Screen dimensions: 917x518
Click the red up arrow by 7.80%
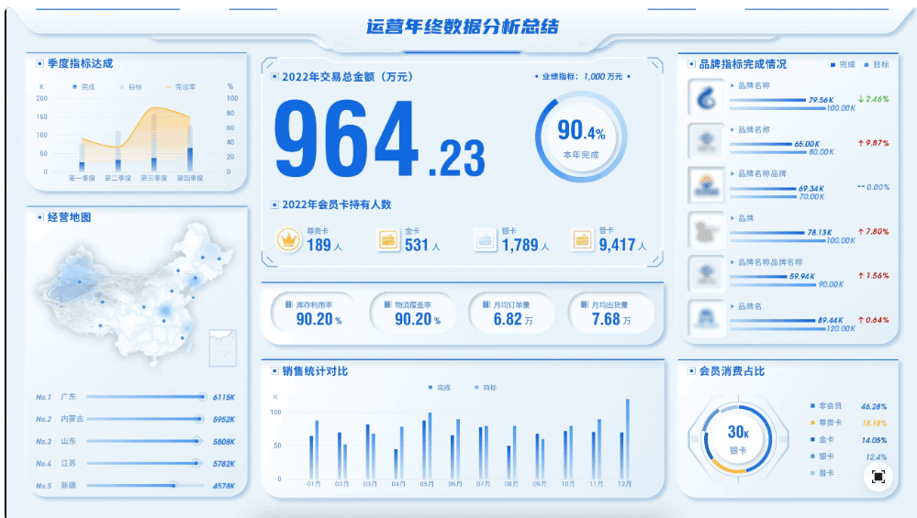(861, 232)
